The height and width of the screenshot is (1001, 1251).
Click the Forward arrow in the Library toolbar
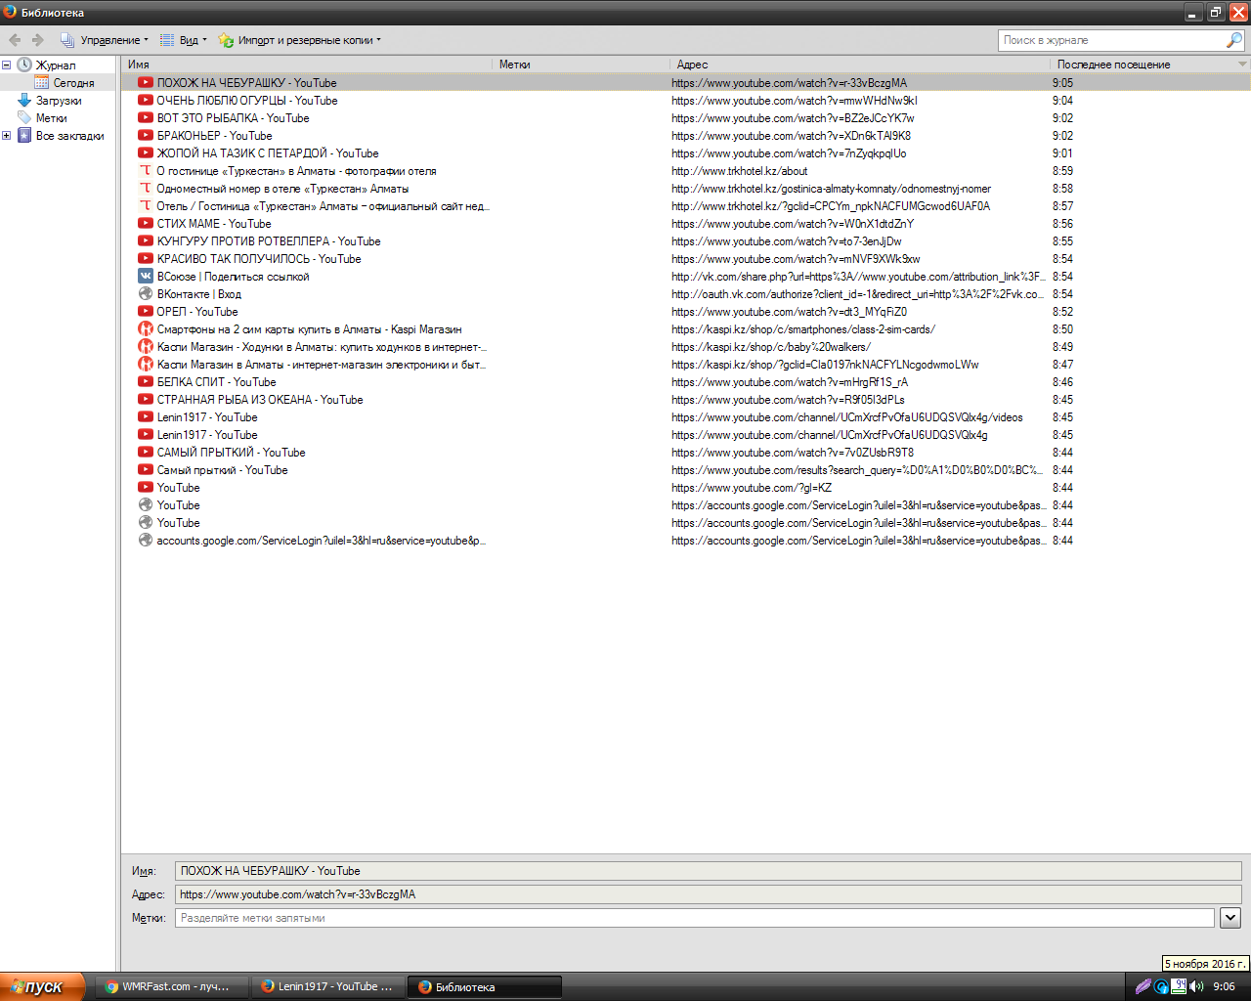38,40
